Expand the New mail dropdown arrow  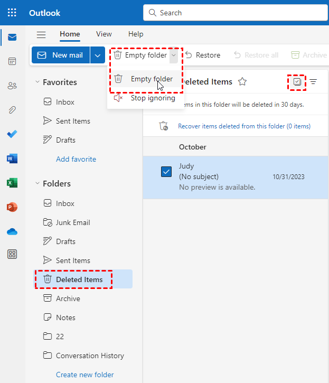(x=98, y=55)
